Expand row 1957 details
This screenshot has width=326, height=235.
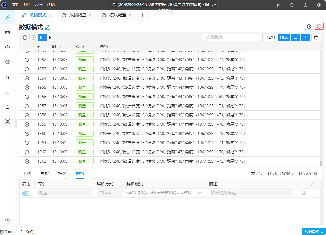(27, 106)
